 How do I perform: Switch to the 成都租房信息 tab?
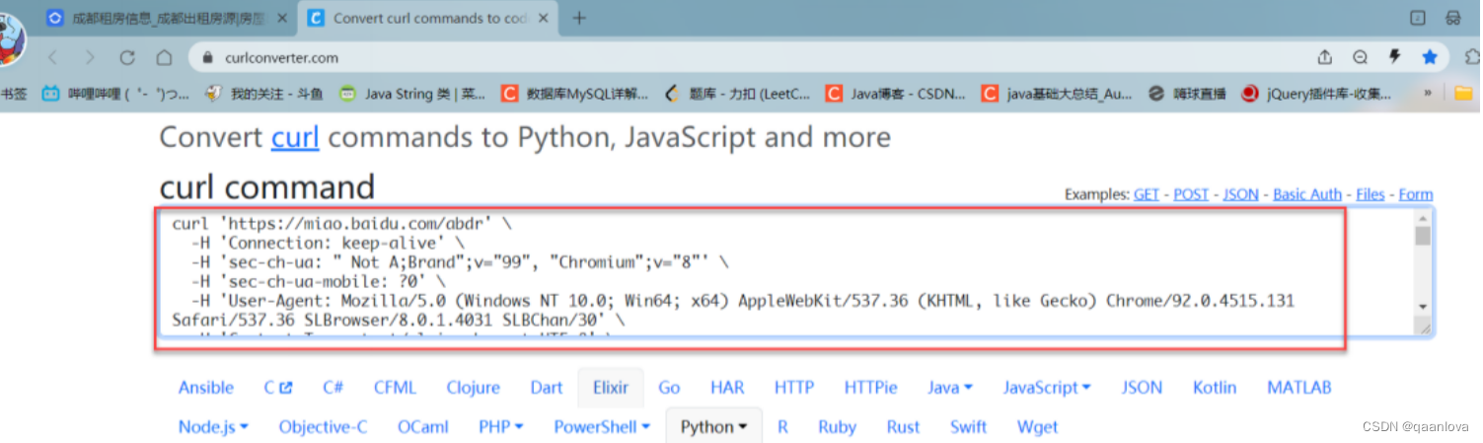coord(168,18)
